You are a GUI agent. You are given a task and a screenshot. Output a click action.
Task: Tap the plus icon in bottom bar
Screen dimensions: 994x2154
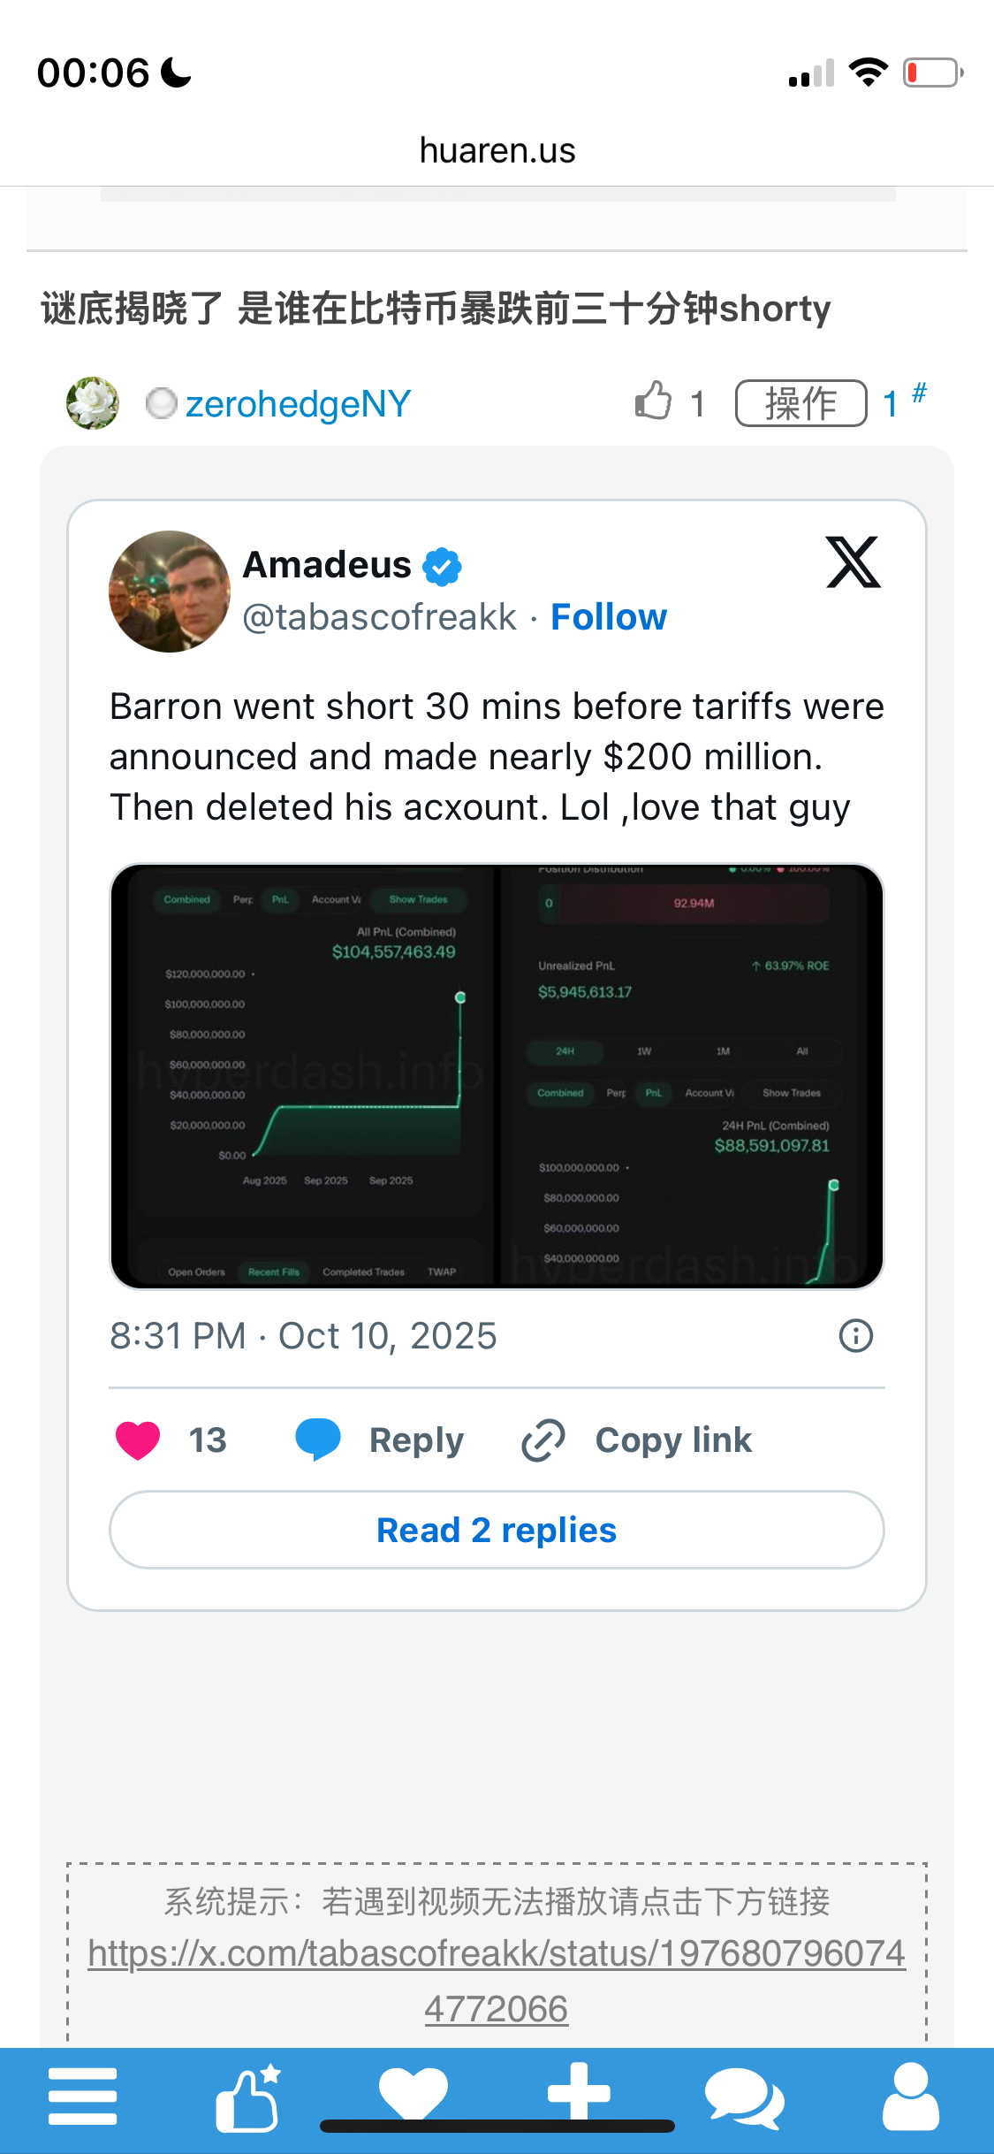pyautogui.click(x=579, y=2092)
